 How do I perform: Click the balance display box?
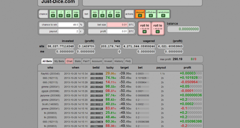[x=183, y=29]
